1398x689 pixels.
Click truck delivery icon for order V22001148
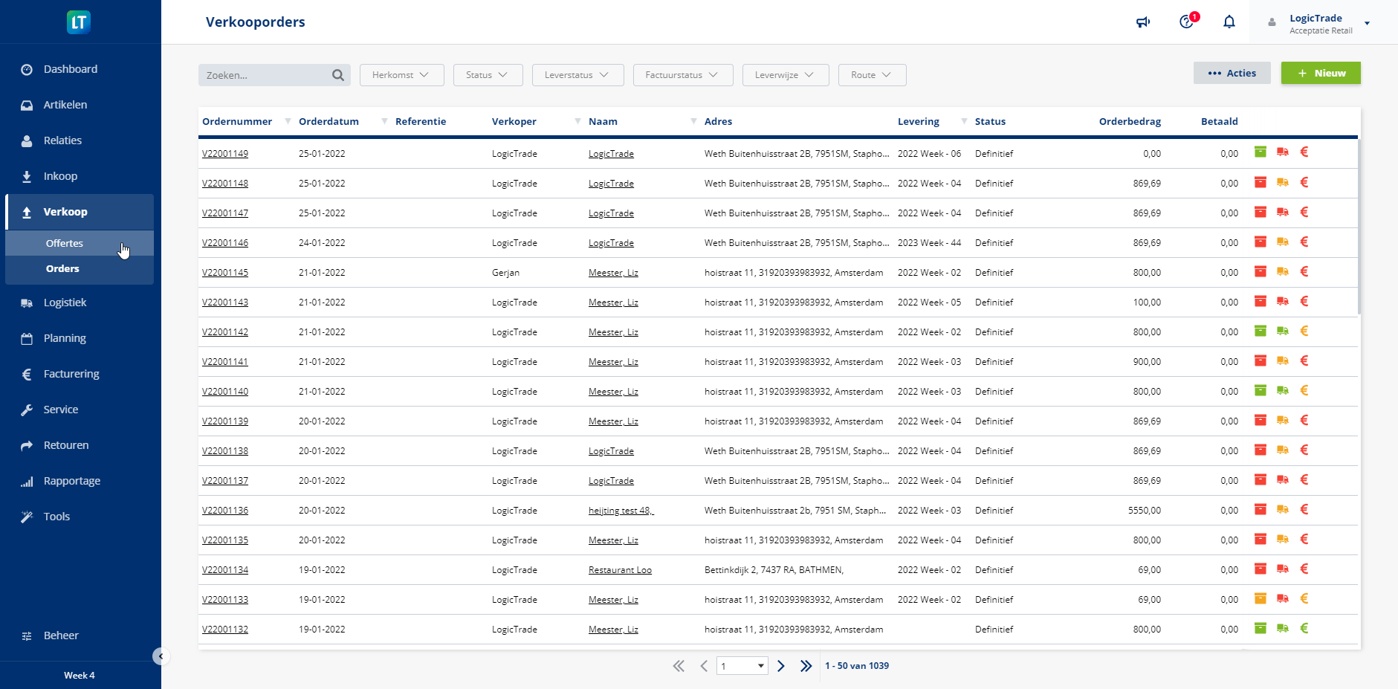pos(1283,183)
